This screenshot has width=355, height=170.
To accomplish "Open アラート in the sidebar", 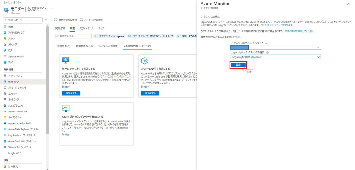I will click(x=11, y=39).
